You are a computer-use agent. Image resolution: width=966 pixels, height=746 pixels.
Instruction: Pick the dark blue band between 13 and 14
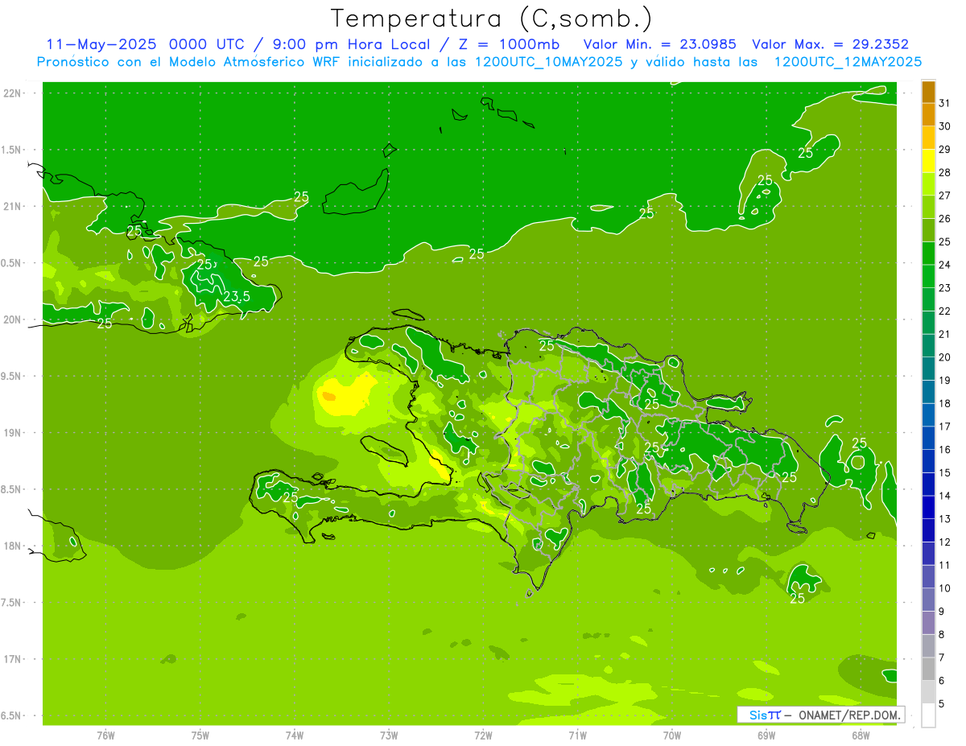[x=928, y=507]
